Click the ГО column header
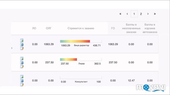 (113, 28)
